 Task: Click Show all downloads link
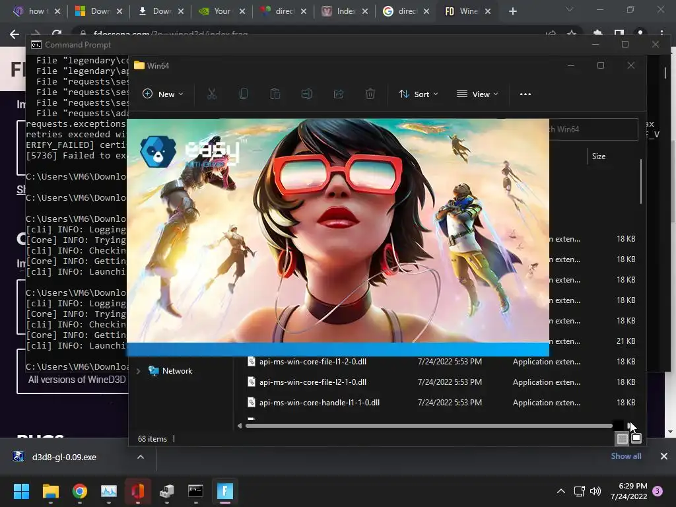[x=626, y=456]
